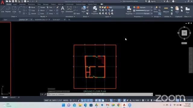This screenshot has height=108, width=193.
Task: Click the Undo arrow in quick access toolbar
Action: coord(28,1)
